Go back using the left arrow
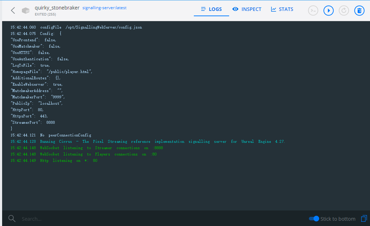Image resolution: width=370 pixels, height=226 pixels. pyautogui.click(x=13, y=11)
